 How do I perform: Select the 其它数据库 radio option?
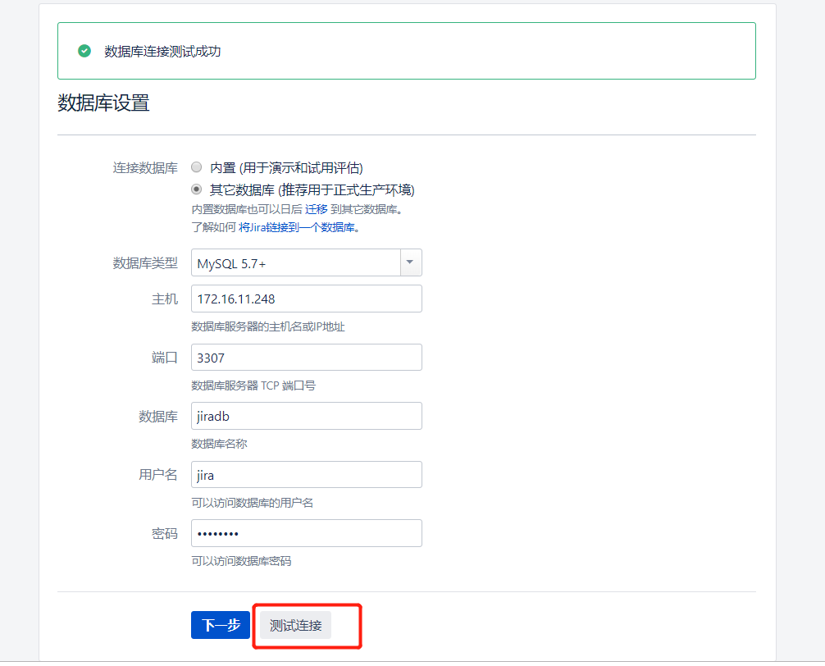196,189
